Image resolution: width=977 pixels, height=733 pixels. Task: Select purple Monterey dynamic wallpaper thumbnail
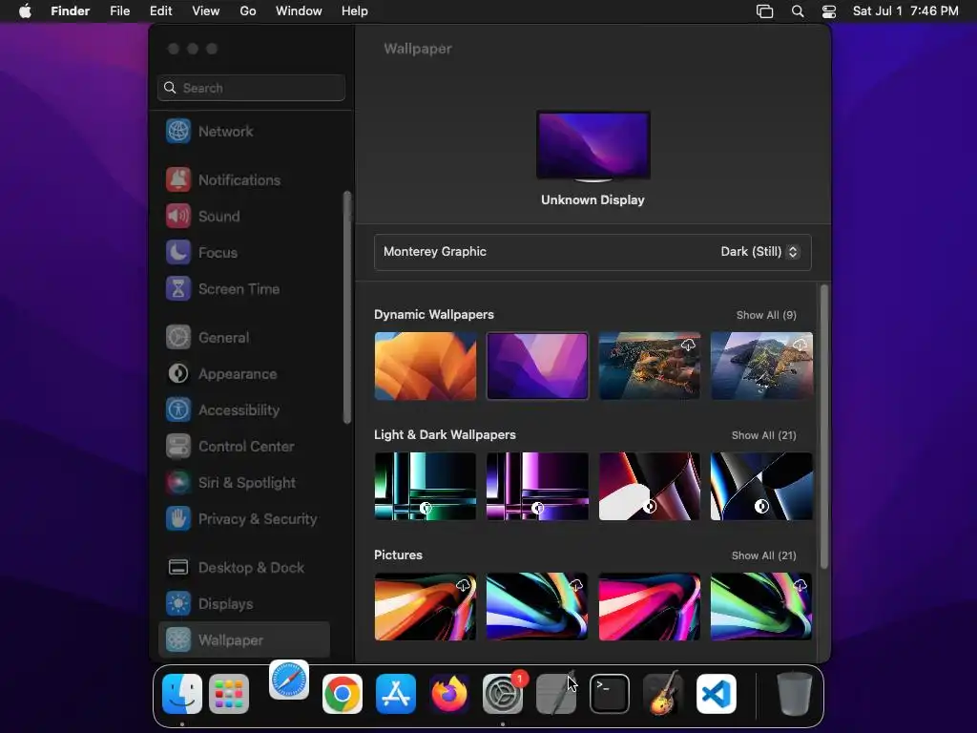pyautogui.click(x=537, y=366)
